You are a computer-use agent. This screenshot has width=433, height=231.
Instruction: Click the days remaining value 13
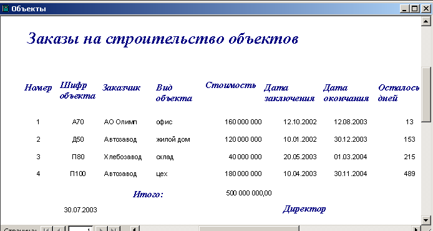[x=410, y=122]
